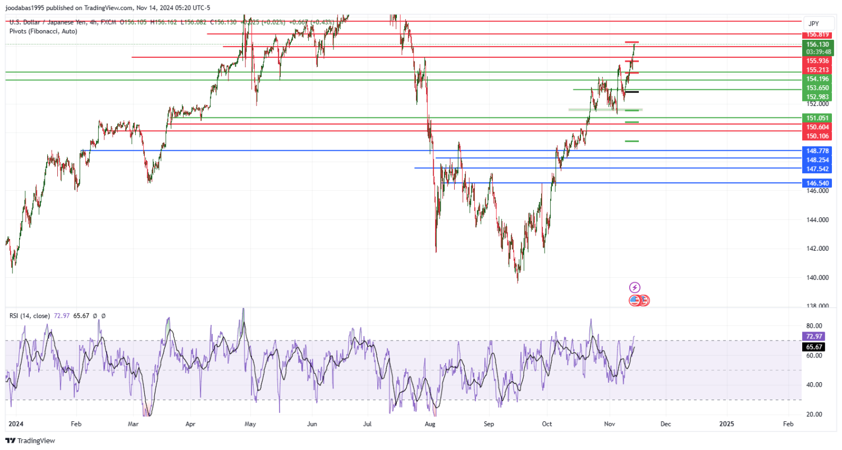The image size is (842, 450).
Task: Click the green current price label 156.130
Action: [x=818, y=44]
